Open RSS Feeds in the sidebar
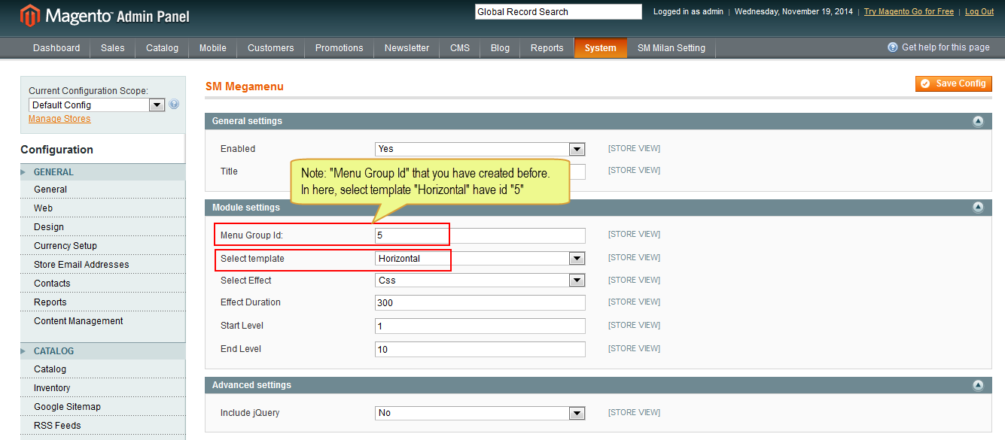1005x440 pixels. click(x=57, y=426)
